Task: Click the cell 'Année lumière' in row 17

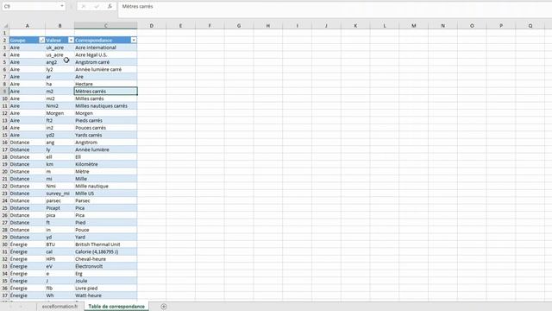Action: pyautogui.click(x=105, y=149)
